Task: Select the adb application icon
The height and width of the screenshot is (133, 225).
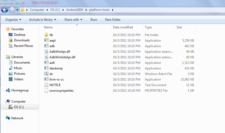Action: coord(46,46)
